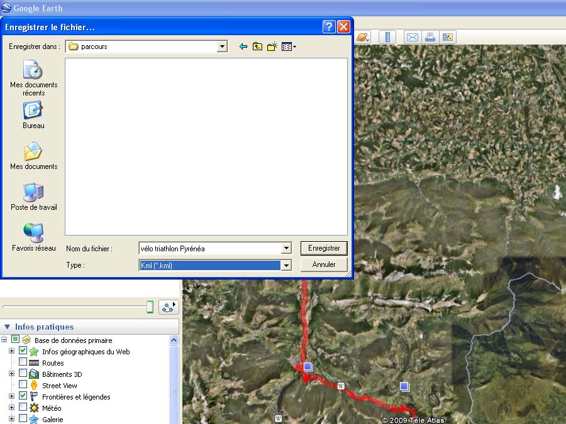
Task: Create a new folder in the dialog
Action: click(272, 46)
